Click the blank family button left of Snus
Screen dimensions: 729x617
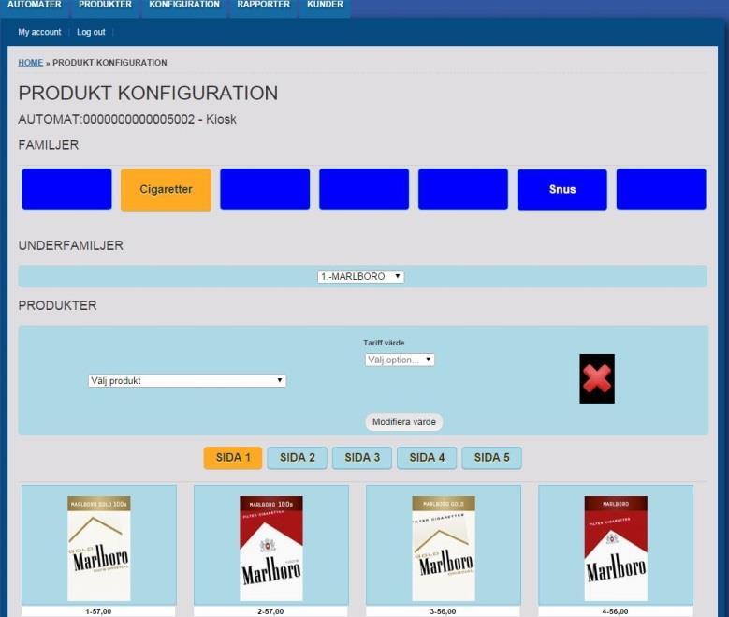pyautogui.click(x=463, y=189)
